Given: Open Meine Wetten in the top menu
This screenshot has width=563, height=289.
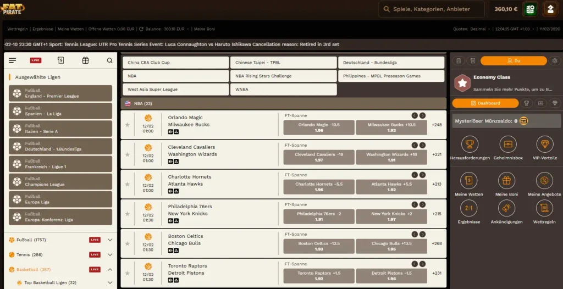Looking at the screenshot, I should point(71,29).
